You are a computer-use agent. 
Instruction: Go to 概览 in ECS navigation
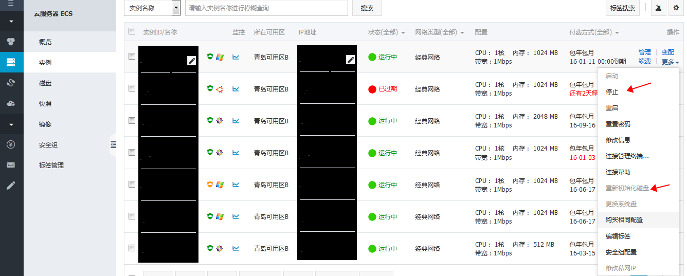click(x=45, y=42)
